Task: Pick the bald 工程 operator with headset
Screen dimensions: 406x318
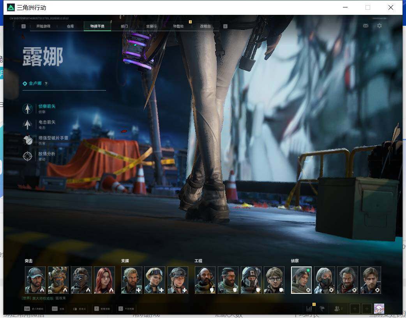Action: click(x=205, y=280)
